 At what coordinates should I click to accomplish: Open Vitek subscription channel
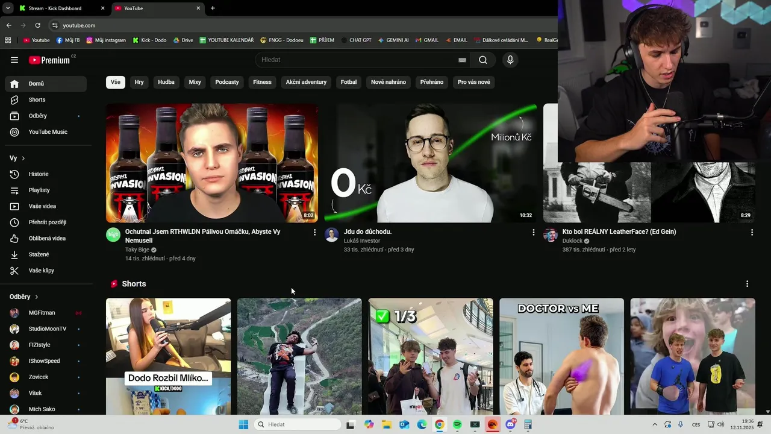46,393
